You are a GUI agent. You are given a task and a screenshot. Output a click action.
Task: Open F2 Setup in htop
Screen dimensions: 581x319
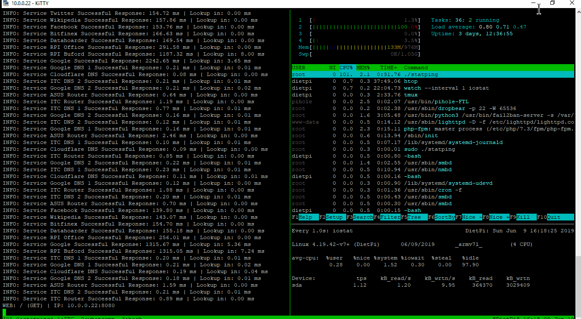[332, 217]
